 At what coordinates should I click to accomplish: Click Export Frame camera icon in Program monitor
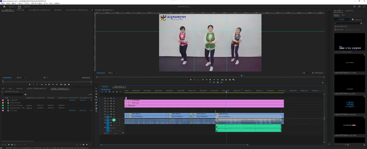click(230, 80)
